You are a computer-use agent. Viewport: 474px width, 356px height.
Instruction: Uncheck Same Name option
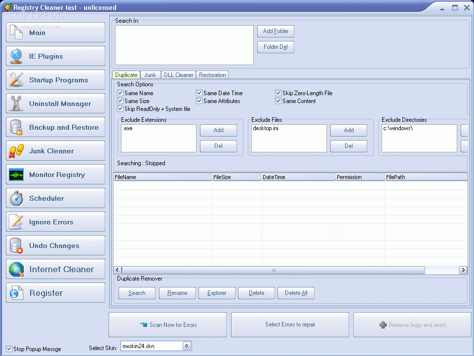(x=120, y=93)
